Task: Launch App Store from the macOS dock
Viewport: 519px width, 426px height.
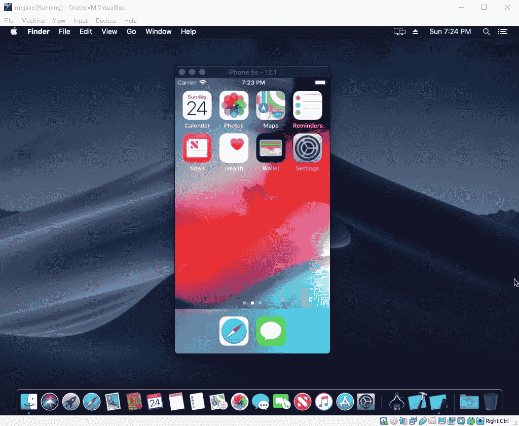Action: click(x=345, y=402)
